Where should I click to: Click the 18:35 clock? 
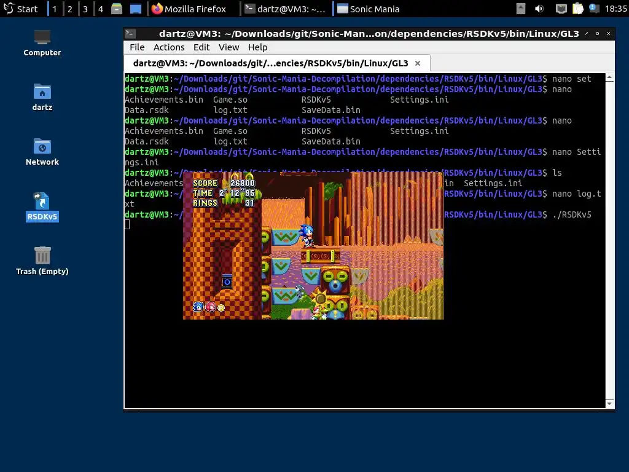click(615, 9)
